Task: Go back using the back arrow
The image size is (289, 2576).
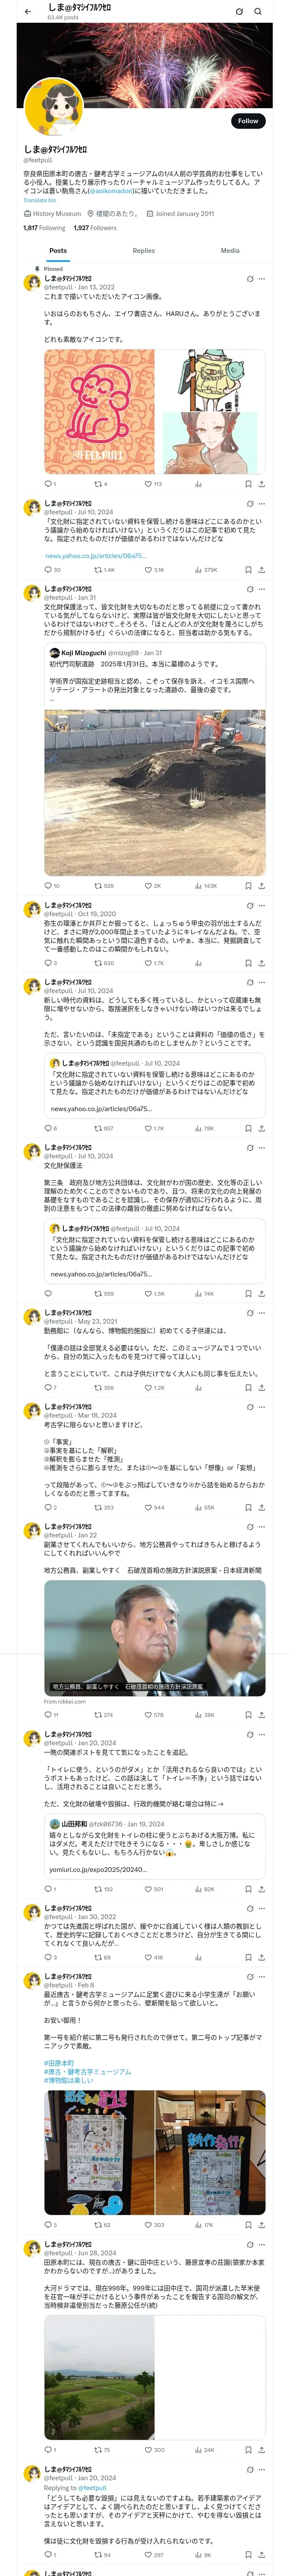Action: click(28, 11)
